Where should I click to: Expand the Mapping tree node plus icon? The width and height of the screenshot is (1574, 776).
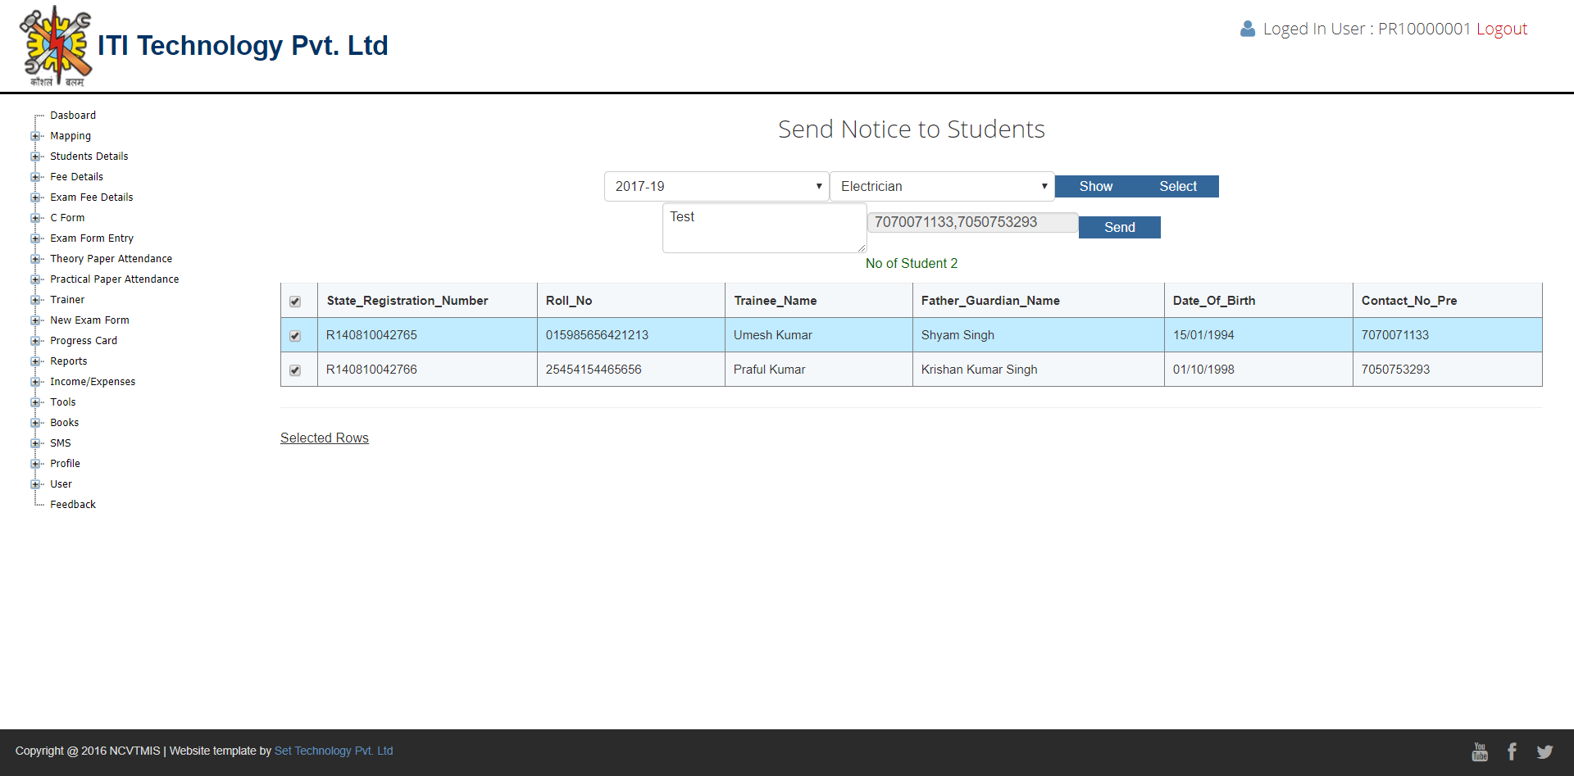coord(35,136)
